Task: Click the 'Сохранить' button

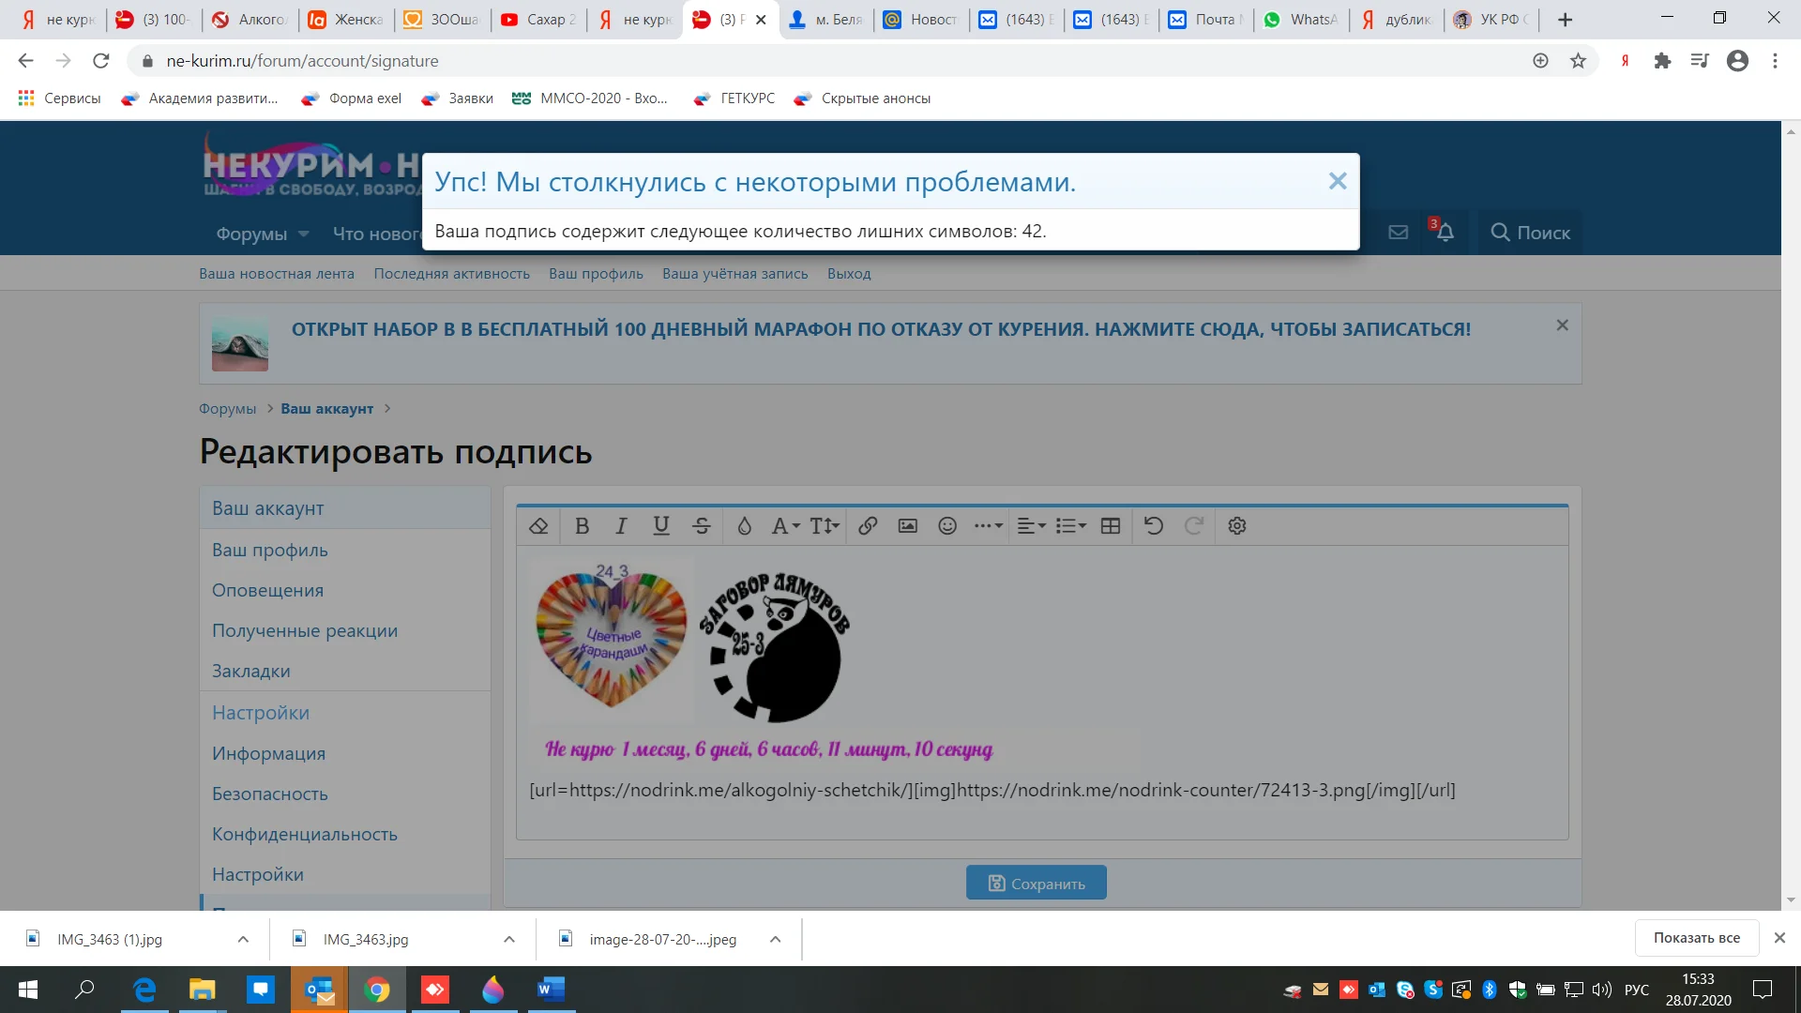Action: click(1036, 882)
